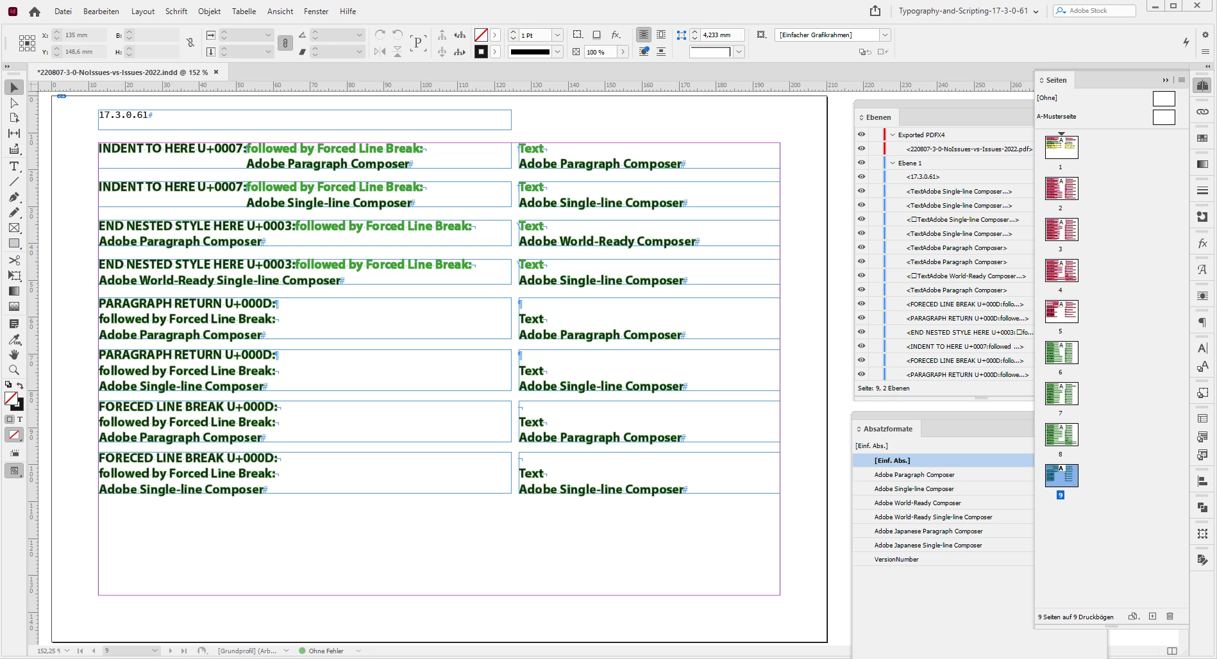Open the Align panel in the dock
This screenshot has width=1217, height=659.
pyautogui.click(x=1202, y=481)
